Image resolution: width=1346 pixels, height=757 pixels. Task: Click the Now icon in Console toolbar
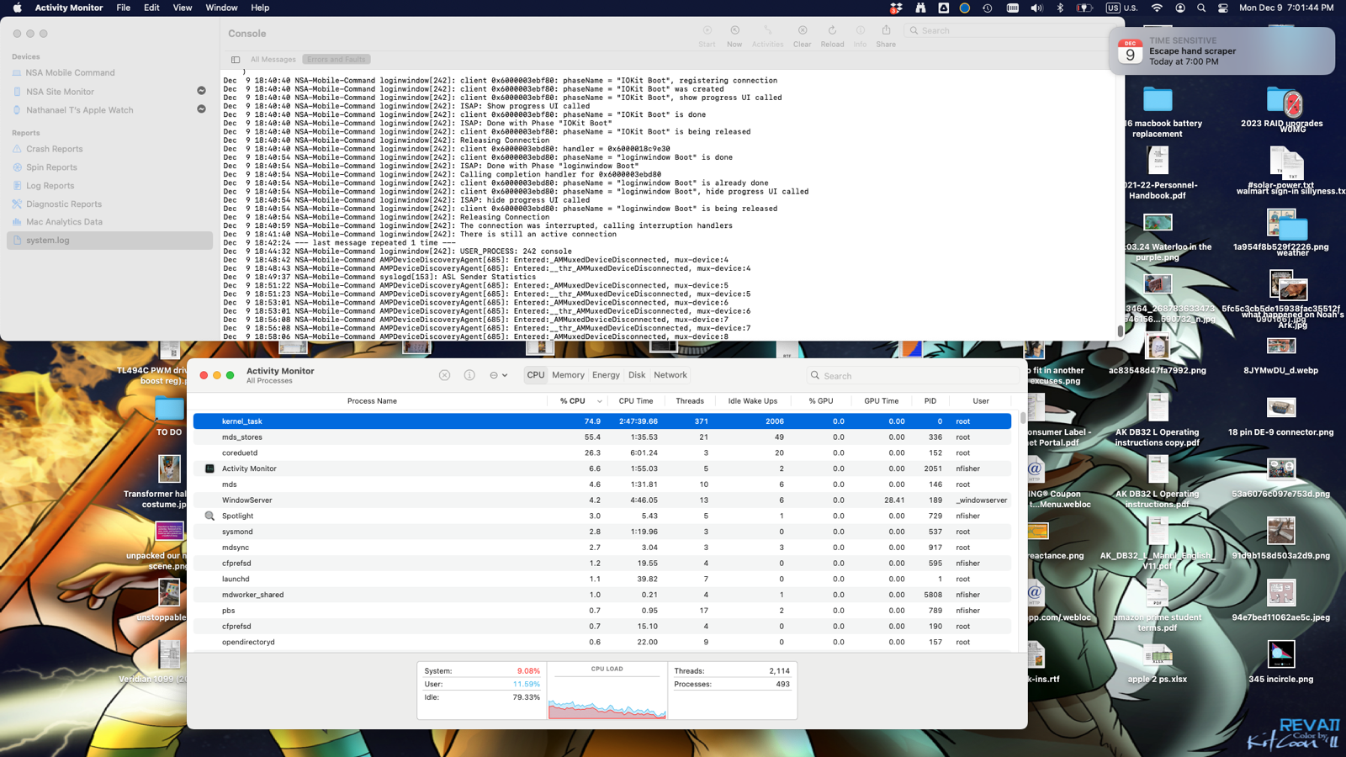pos(734,31)
